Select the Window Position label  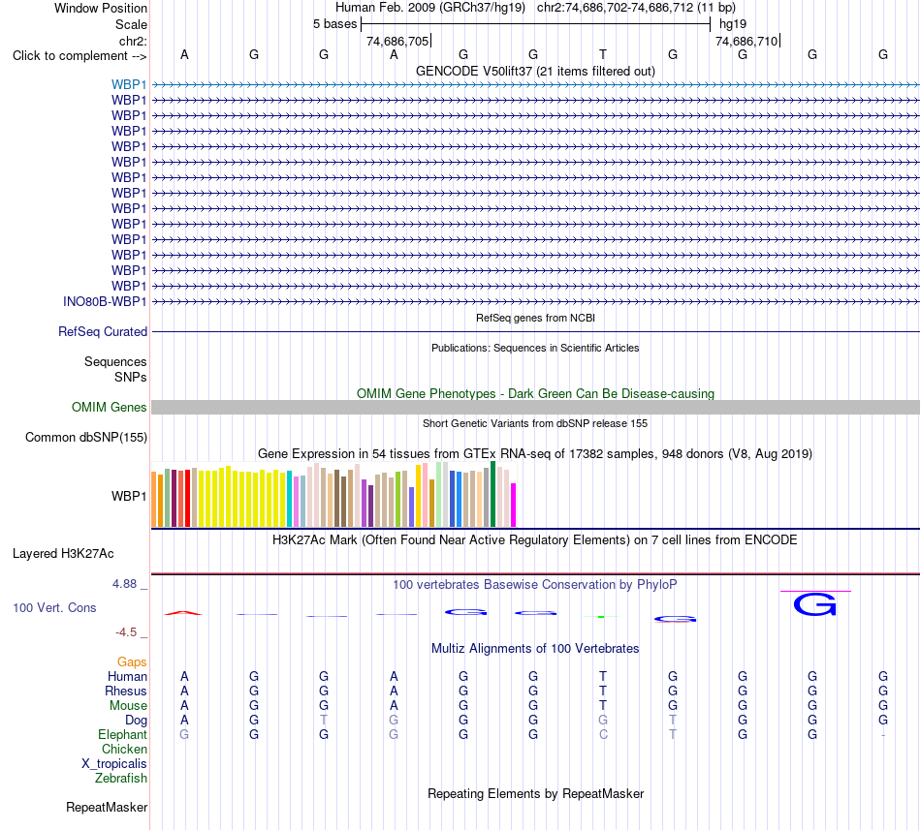[101, 8]
